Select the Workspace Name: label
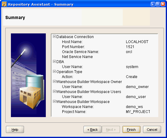 (x=78, y=106)
